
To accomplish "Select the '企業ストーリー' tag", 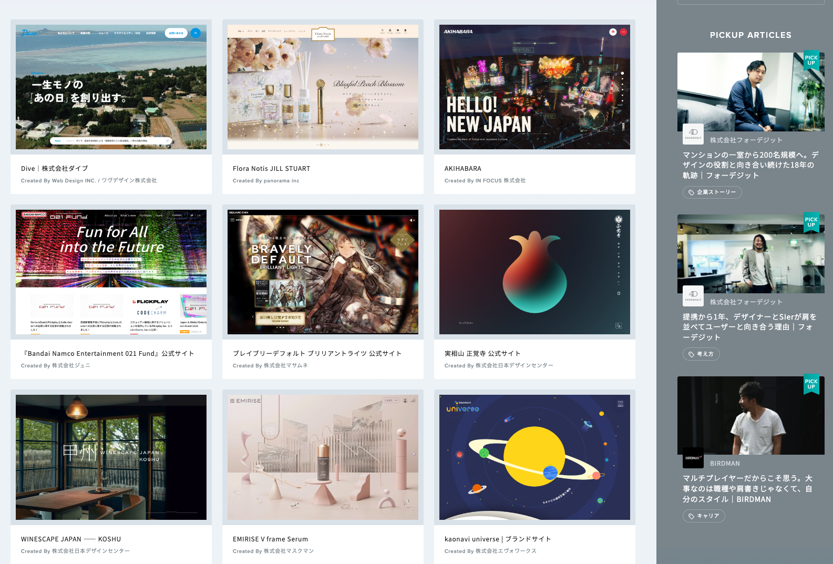I will (712, 192).
